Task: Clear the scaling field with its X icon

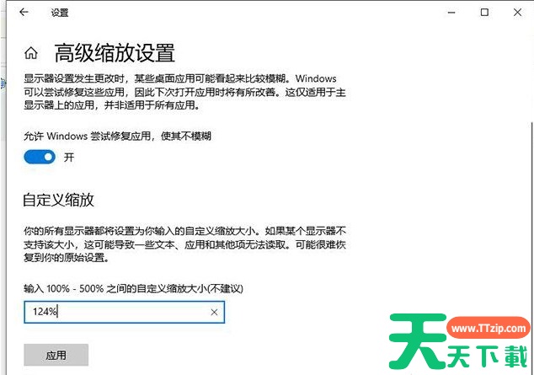Action: click(214, 312)
